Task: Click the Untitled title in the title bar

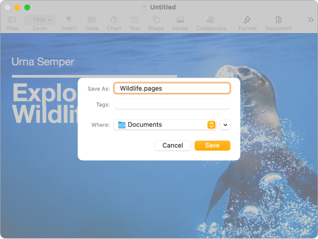Action: coord(162,7)
